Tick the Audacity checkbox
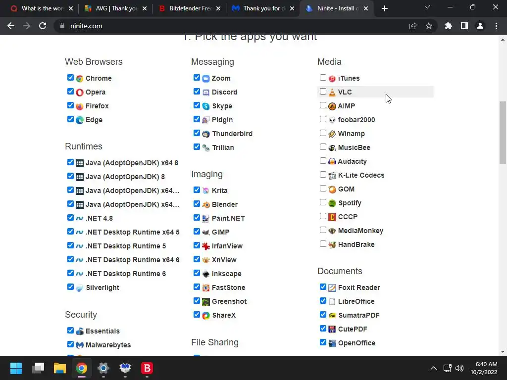This screenshot has width=507, height=380. (323, 161)
